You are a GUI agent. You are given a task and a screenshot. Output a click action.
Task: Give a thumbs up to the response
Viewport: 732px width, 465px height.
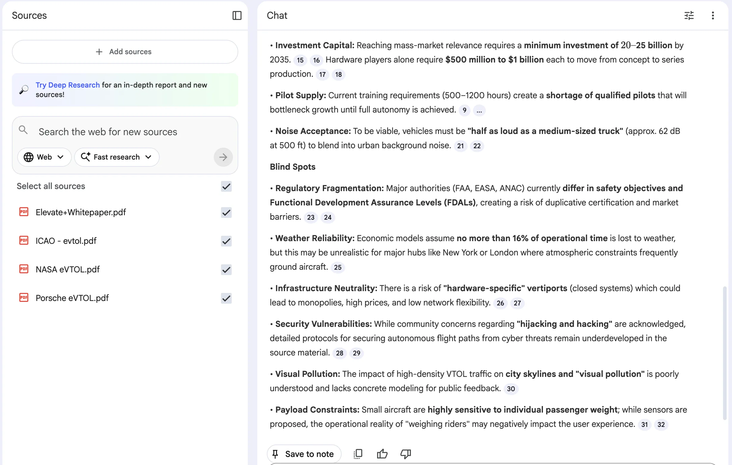point(382,454)
